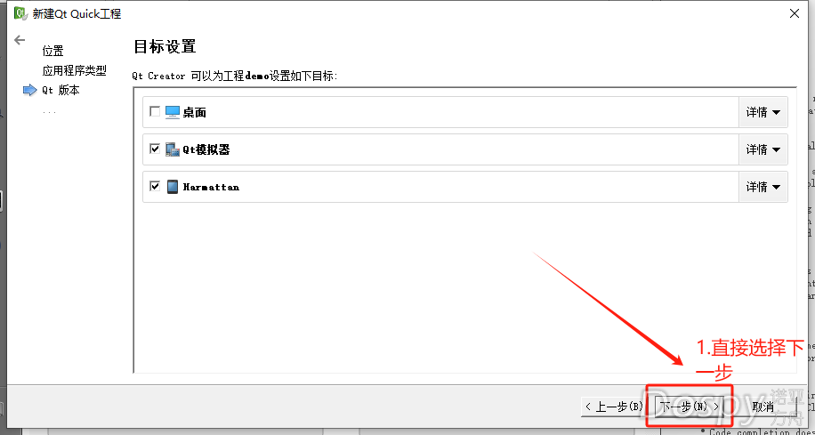Close the 新建Qt Quick工程 dialog

click(x=795, y=14)
